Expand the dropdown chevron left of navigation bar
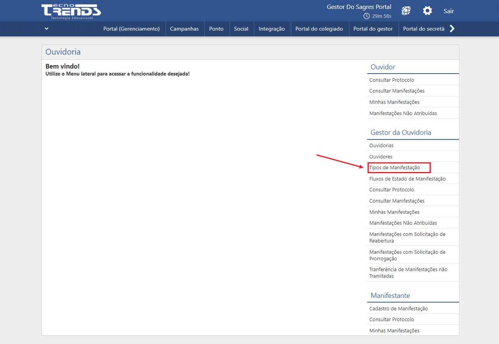Screen dimensions: 499x344 [x=47, y=29]
